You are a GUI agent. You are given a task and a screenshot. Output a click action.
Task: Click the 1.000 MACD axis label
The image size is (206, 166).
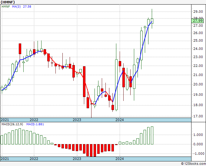pos(198,135)
